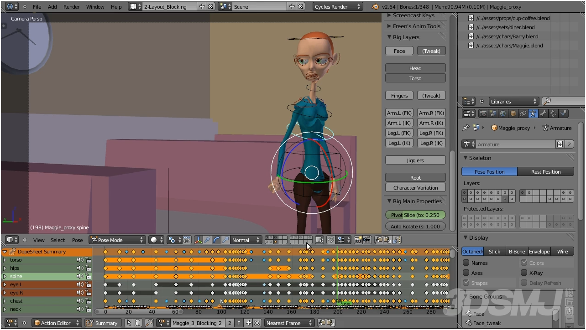586x330 pixels.
Task: Paste keyframes in Action Editor footer
Action: (x=330, y=323)
